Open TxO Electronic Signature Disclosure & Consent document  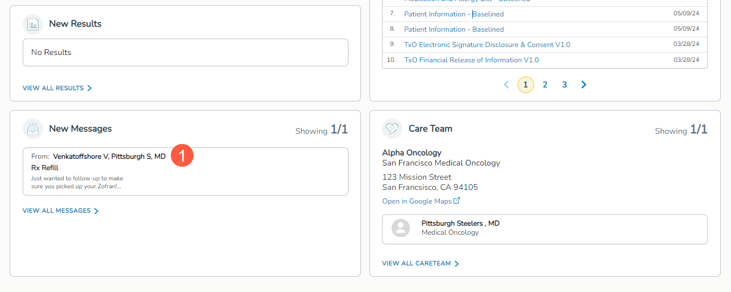[x=487, y=45]
